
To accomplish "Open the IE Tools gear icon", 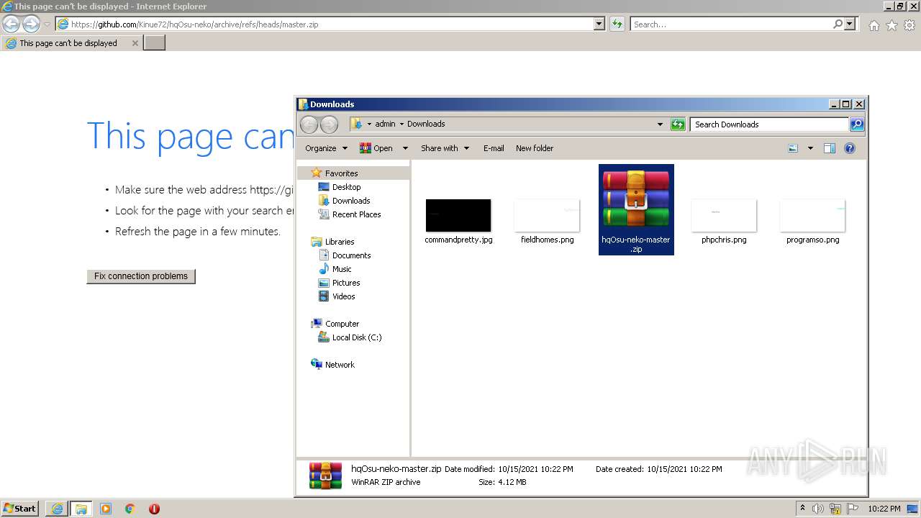I will point(909,25).
